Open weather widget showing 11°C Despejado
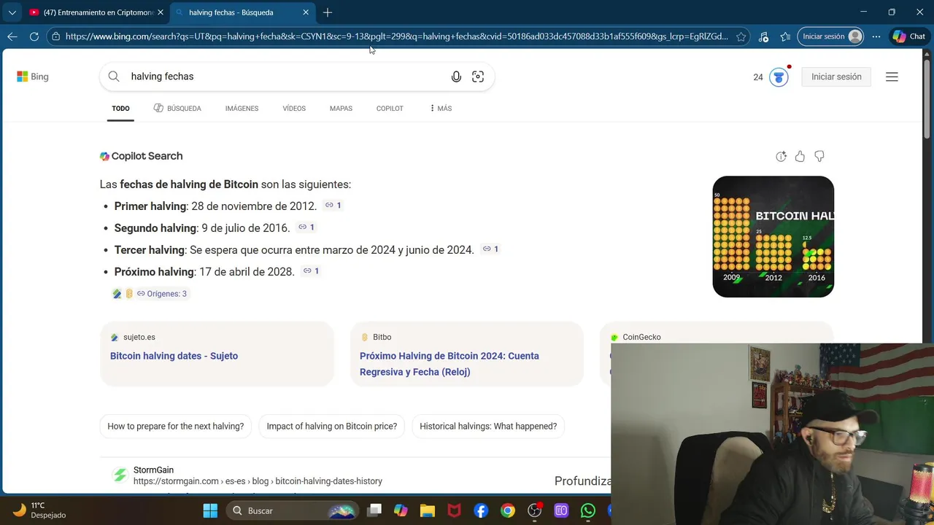Viewport: 934px width, 525px height. click(40, 510)
